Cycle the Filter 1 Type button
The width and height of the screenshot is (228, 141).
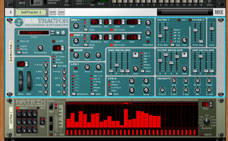tap(173, 45)
